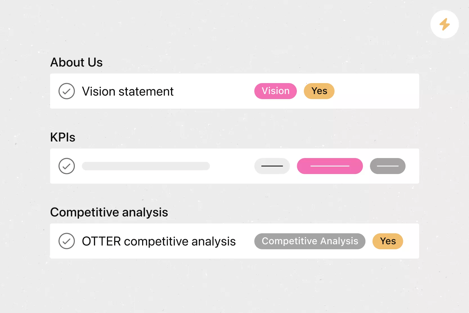469x313 pixels.
Task: Select the blank KPIs task name bar
Action: [146, 166]
